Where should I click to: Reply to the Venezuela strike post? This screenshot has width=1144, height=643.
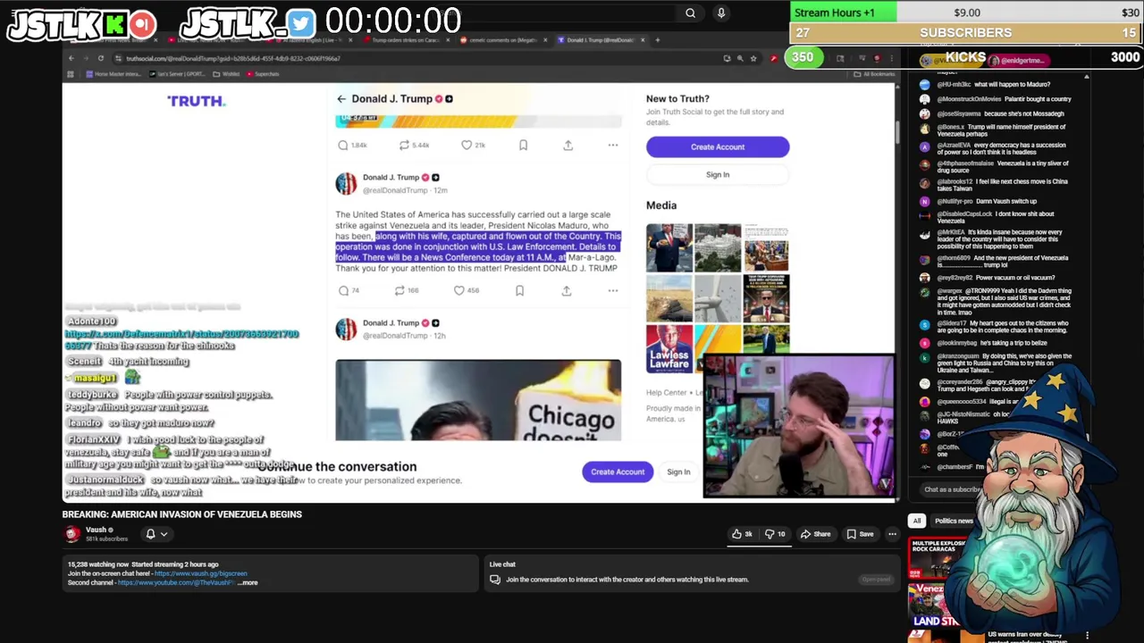pos(343,290)
